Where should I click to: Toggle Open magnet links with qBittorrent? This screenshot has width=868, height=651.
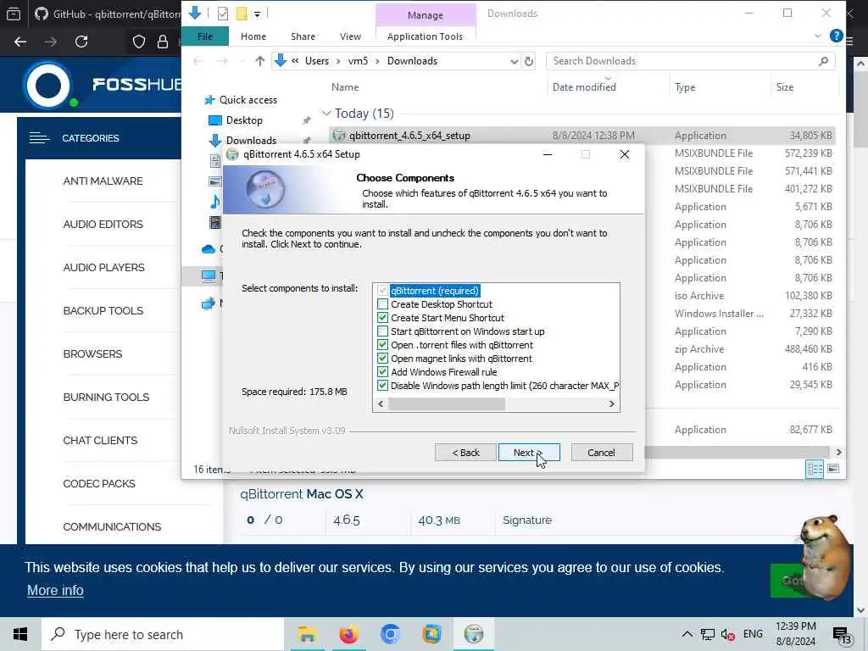coord(382,359)
